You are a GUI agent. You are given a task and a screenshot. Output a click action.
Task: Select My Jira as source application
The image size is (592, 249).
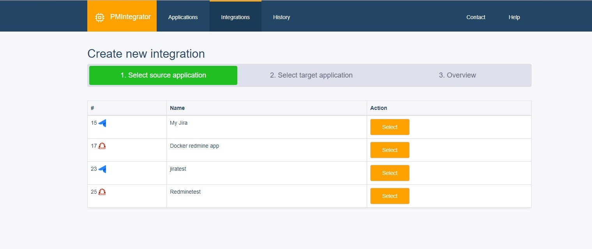(389, 127)
